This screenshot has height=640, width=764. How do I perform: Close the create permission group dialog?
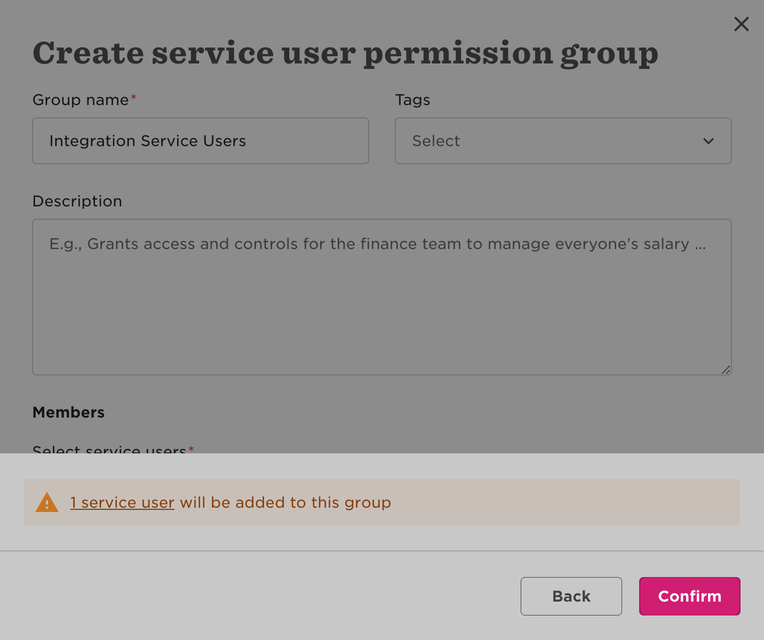click(741, 24)
